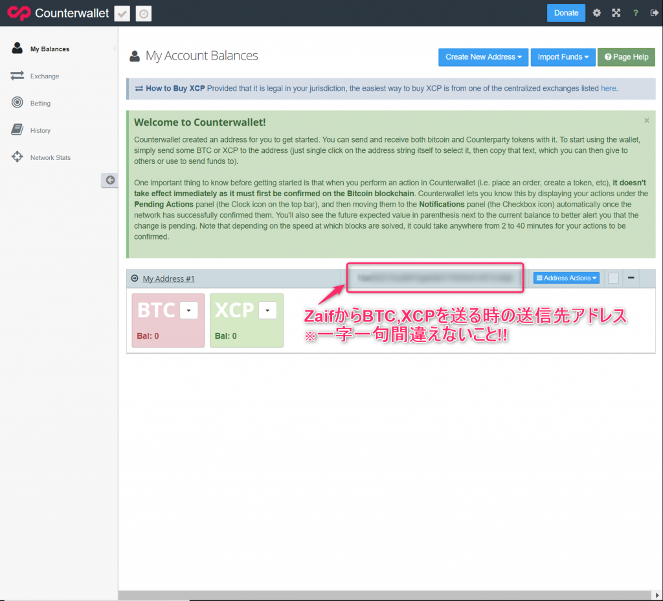Screen dimensions: 663x601
Task: Close the Welcome to Counterwallet message
Action: click(x=646, y=120)
